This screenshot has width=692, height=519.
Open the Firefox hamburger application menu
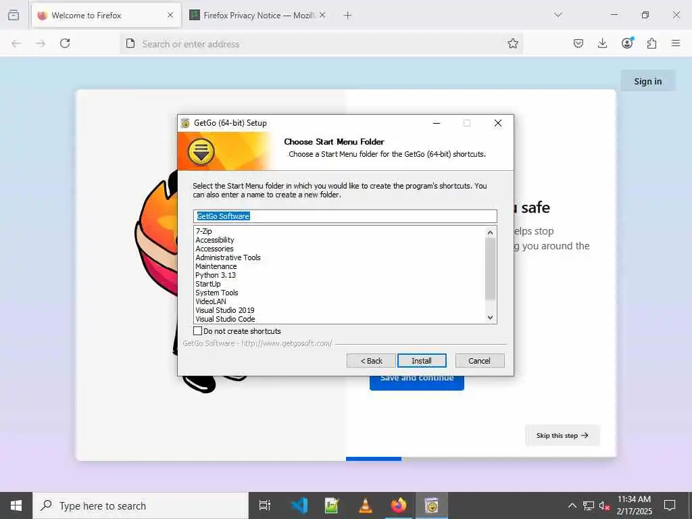[676, 43]
